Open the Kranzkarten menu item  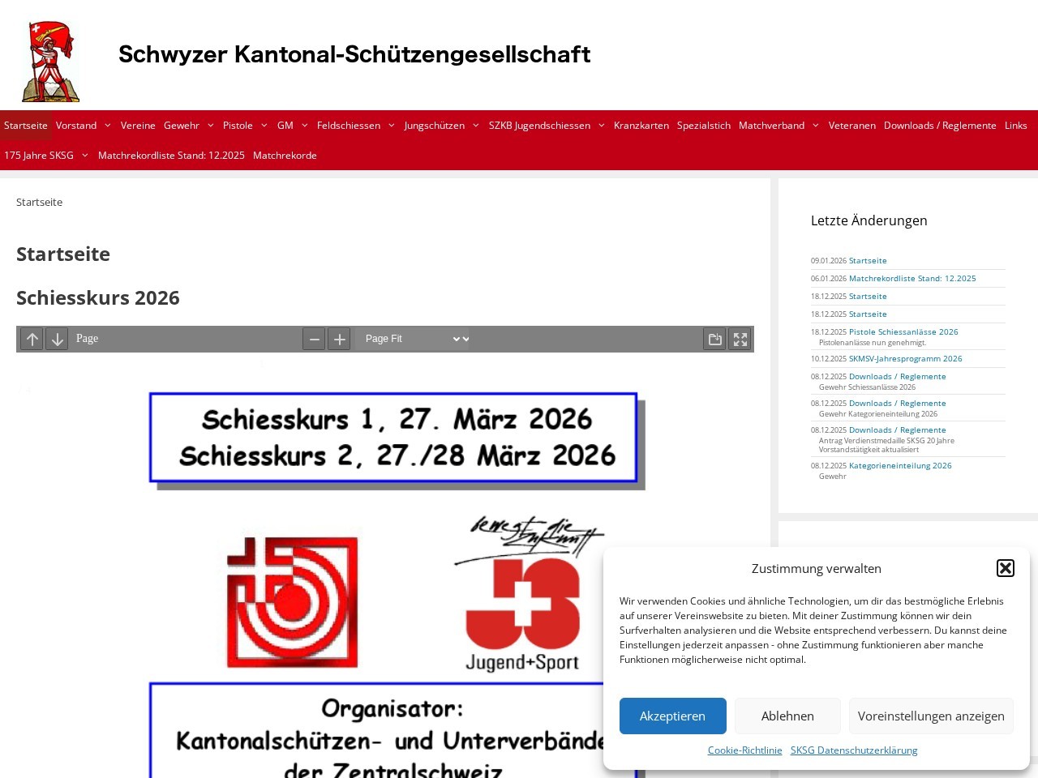pos(641,126)
